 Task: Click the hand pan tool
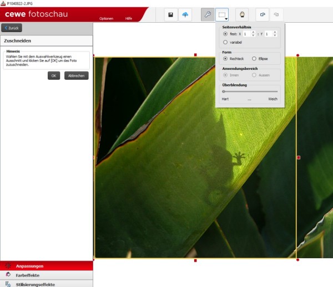(x=241, y=15)
